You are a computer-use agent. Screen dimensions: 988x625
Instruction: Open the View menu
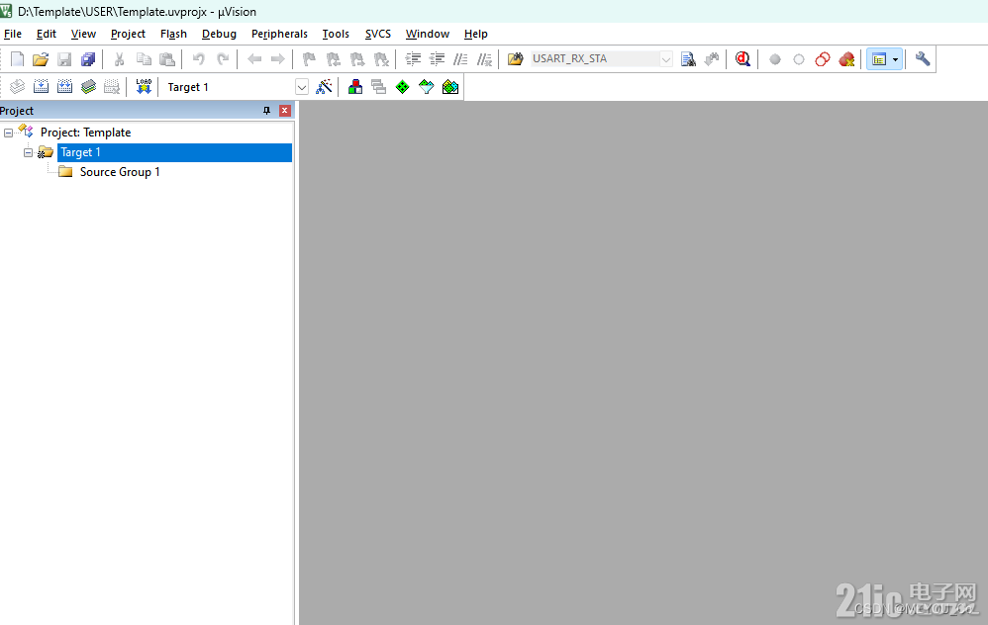[83, 34]
